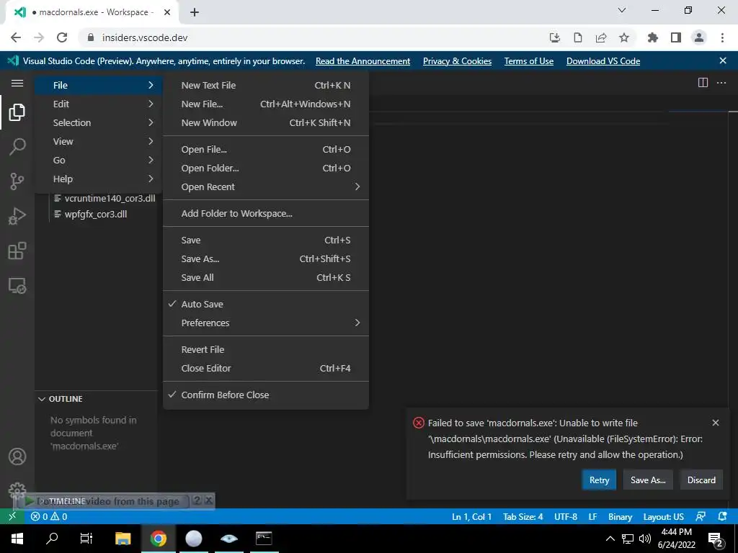Open Chrome three-dot menu
738x553 pixels.
click(722, 37)
